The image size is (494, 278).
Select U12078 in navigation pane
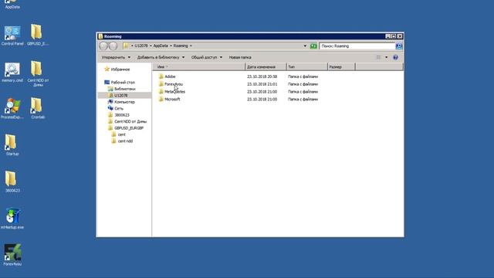pos(118,95)
